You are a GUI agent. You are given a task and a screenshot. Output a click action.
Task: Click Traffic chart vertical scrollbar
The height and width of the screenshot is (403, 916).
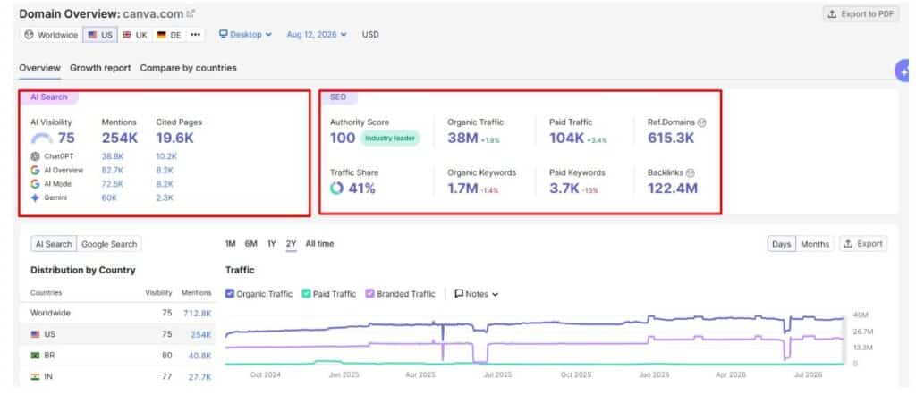tap(843, 340)
